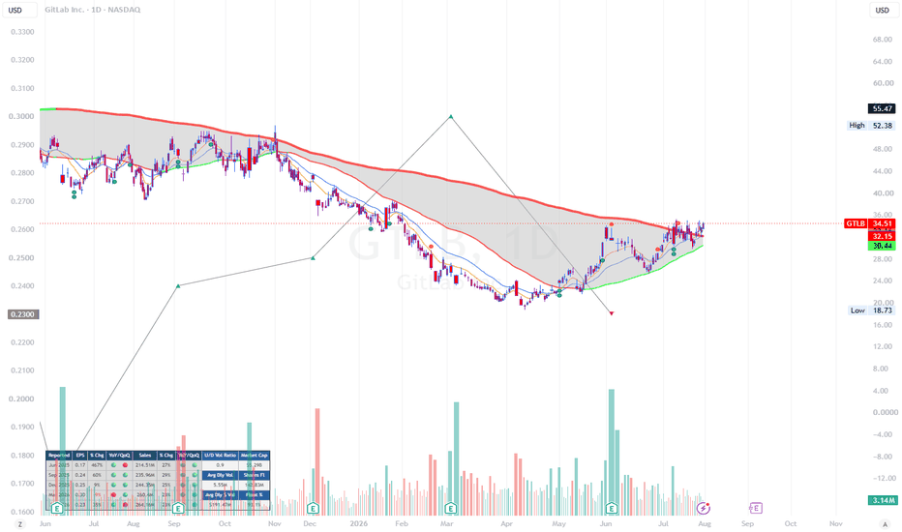
Task: Click the 235.96M sales cell
Action: [x=145, y=475]
